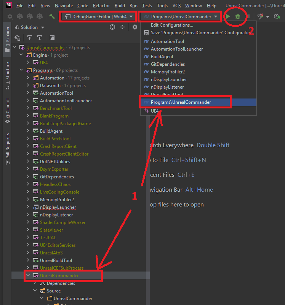Select LiveCodingConsole project in tree

point(60,192)
